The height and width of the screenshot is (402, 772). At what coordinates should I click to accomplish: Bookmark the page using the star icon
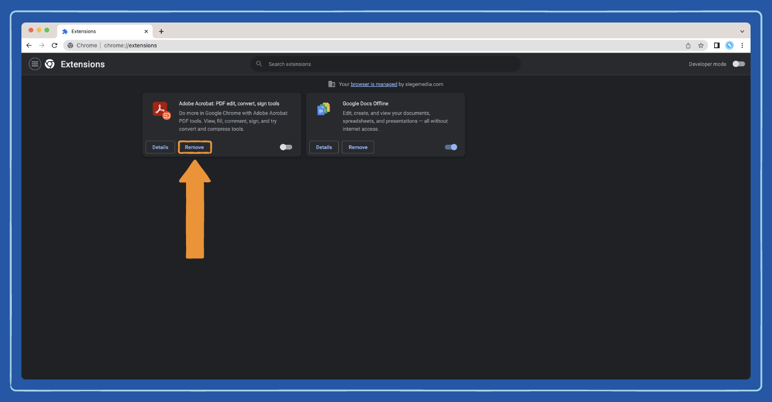pyautogui.click(x=701, y=46)
